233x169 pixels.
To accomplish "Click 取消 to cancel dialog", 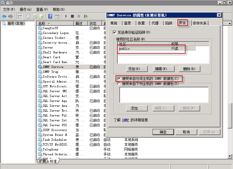I will pyautogui.click(x=186, y=132).
